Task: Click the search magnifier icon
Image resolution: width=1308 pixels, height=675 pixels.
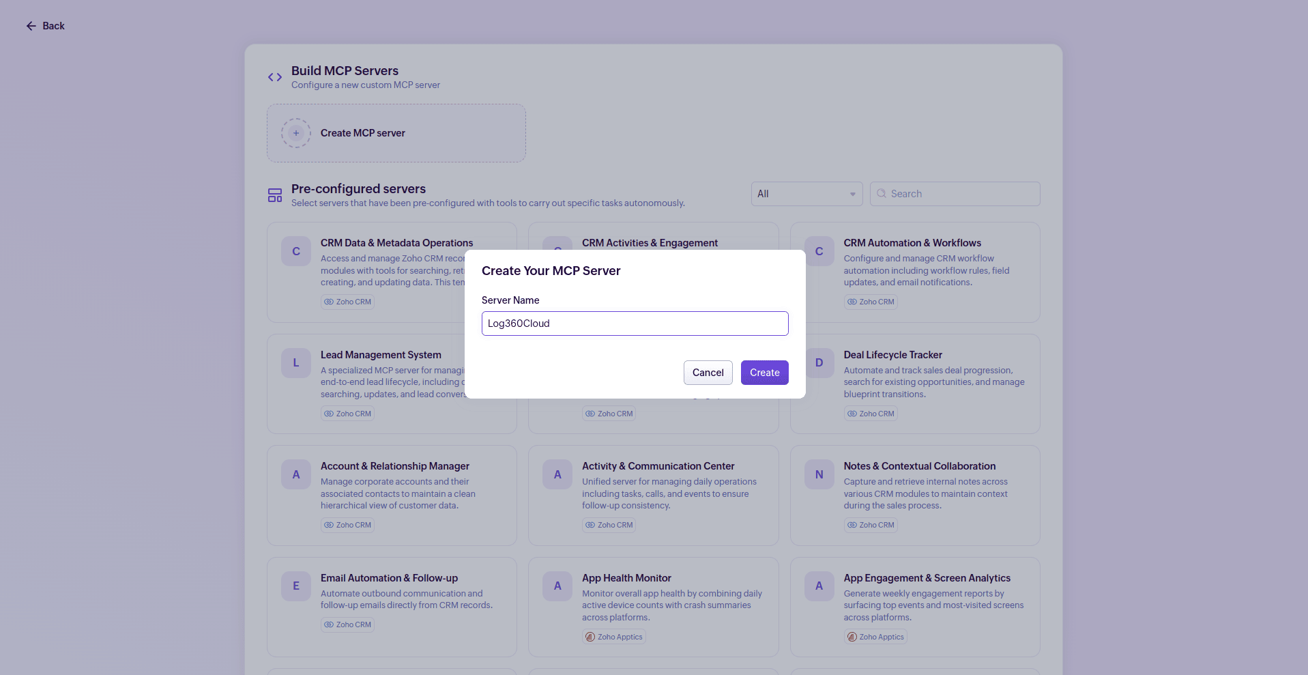Action: [x=882, y=194]
